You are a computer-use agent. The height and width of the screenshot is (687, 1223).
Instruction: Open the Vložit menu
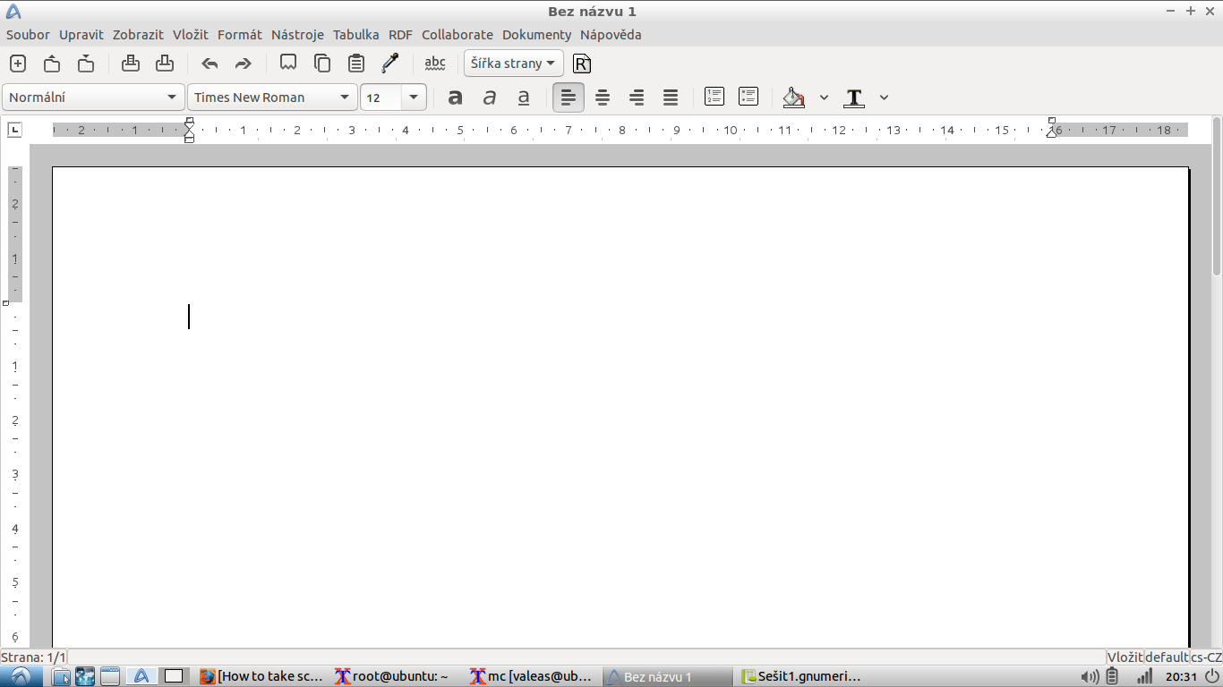pos(191,35)
